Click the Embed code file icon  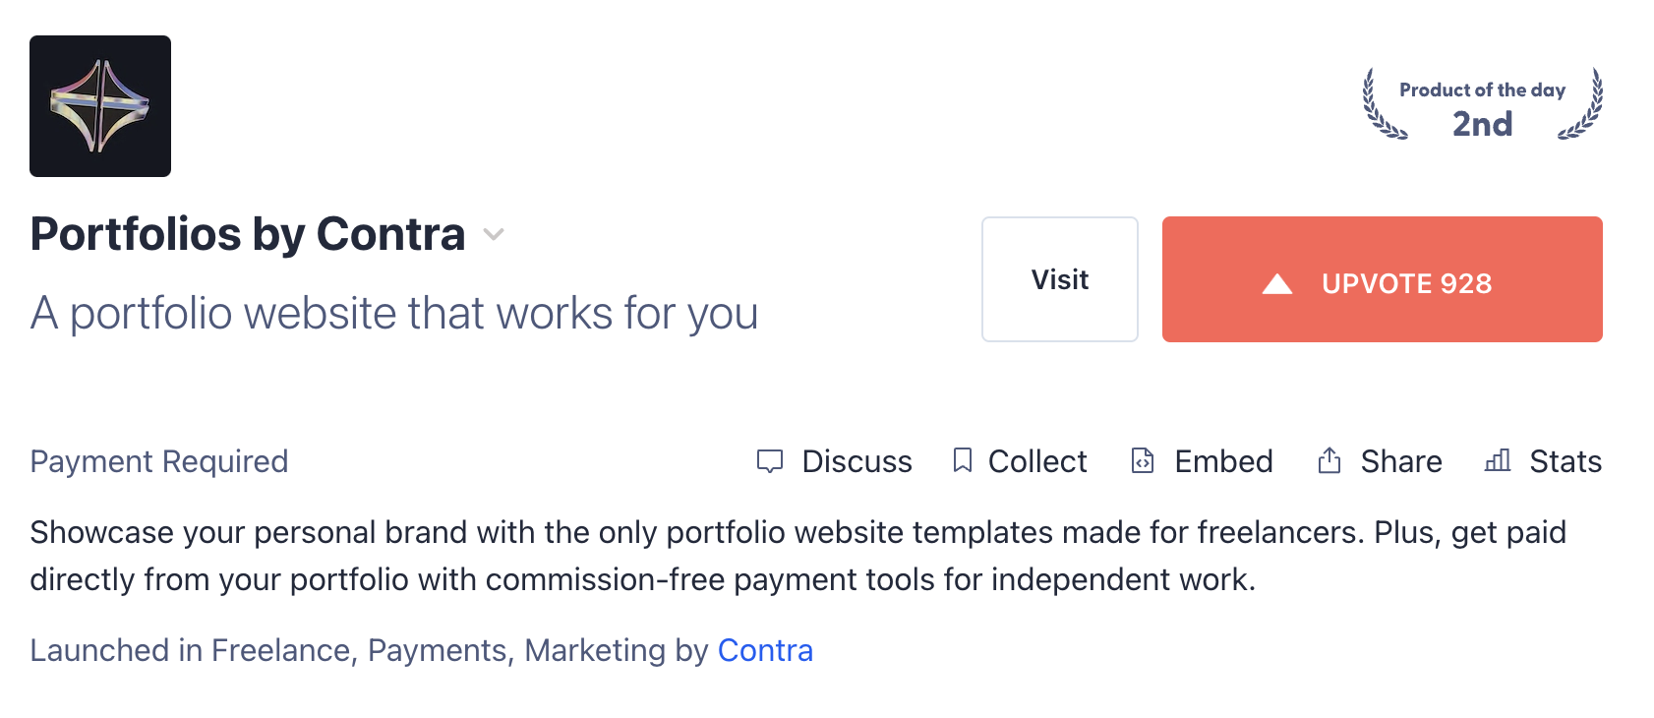1143,460
